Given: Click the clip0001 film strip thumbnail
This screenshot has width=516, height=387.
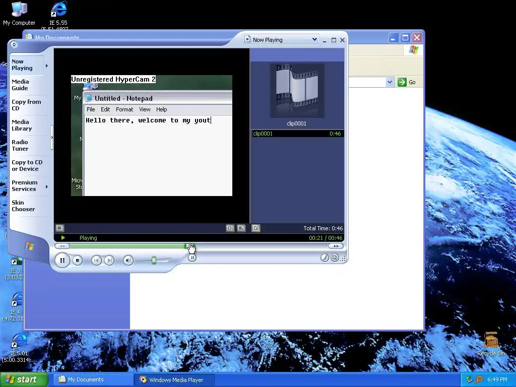Looking at the screenshot, I should 297,91.
